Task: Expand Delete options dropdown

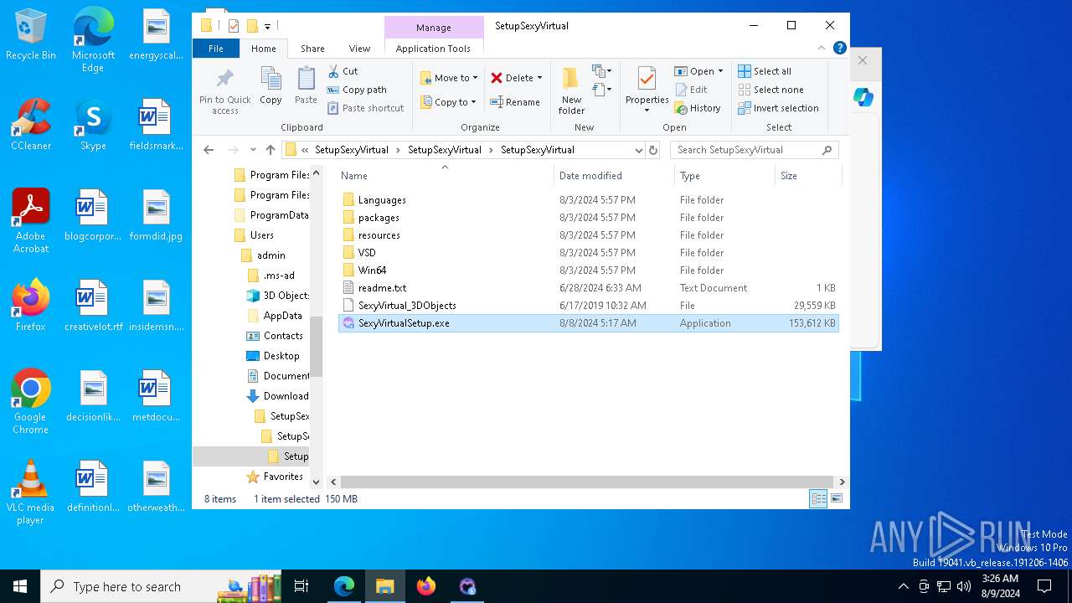Action: 539,78
